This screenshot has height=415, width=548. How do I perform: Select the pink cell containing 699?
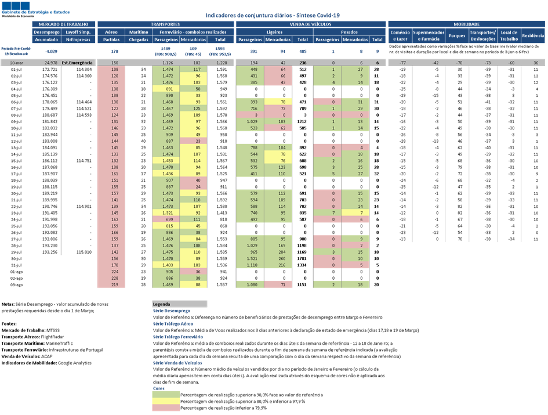click(x=166, y=220)
